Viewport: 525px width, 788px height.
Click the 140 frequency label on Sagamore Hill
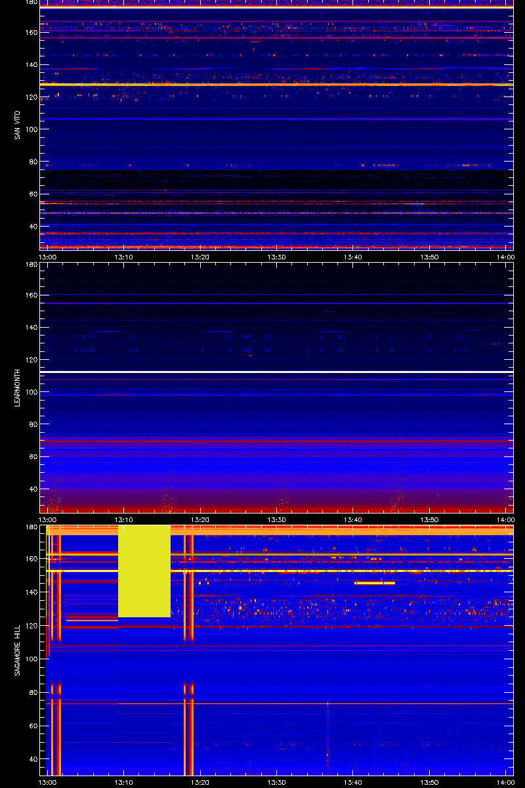tap(31, 592)
